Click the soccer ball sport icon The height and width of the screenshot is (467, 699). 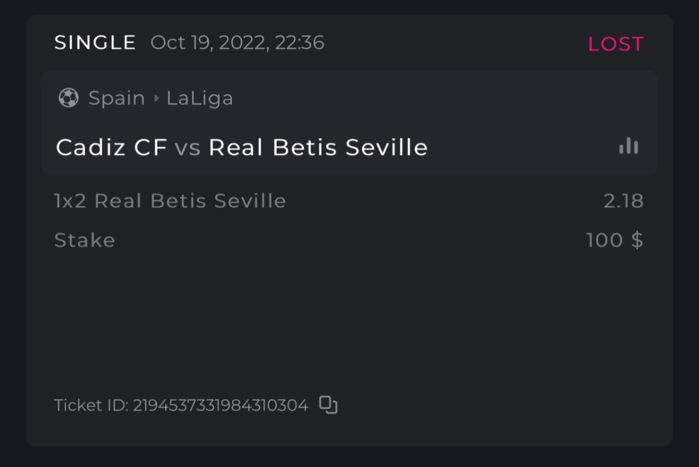point(68,98)
